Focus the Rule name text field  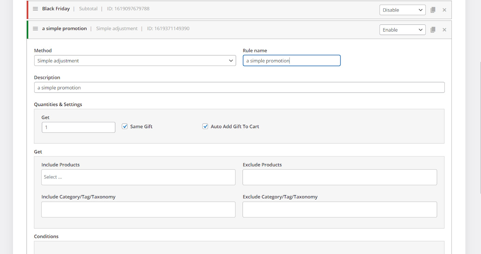(x=291, y=61)
